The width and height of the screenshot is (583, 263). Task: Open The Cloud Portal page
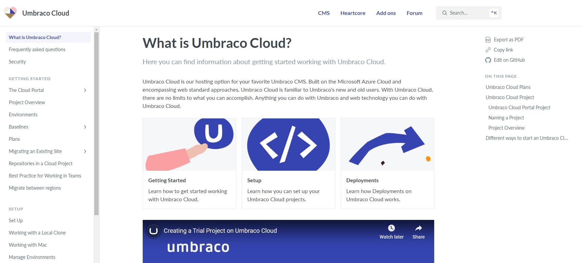26,90
